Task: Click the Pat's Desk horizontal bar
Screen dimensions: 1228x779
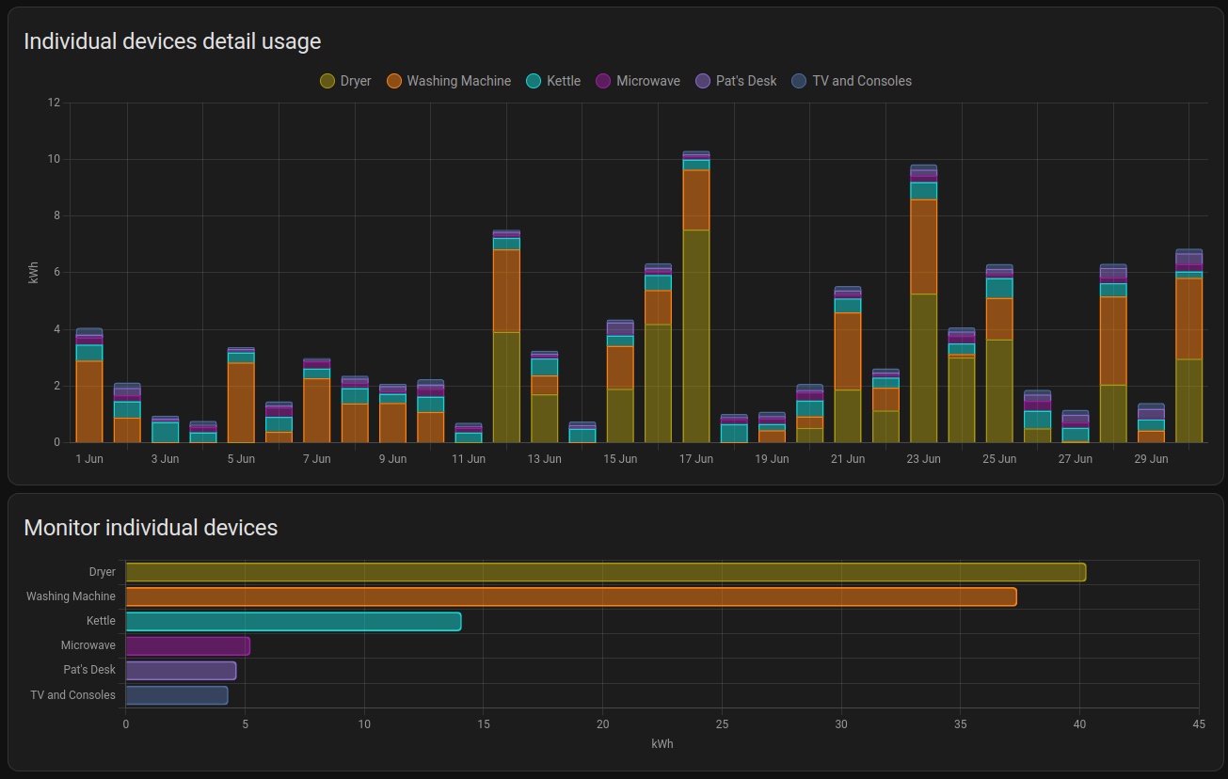Action: pos(181,671)
